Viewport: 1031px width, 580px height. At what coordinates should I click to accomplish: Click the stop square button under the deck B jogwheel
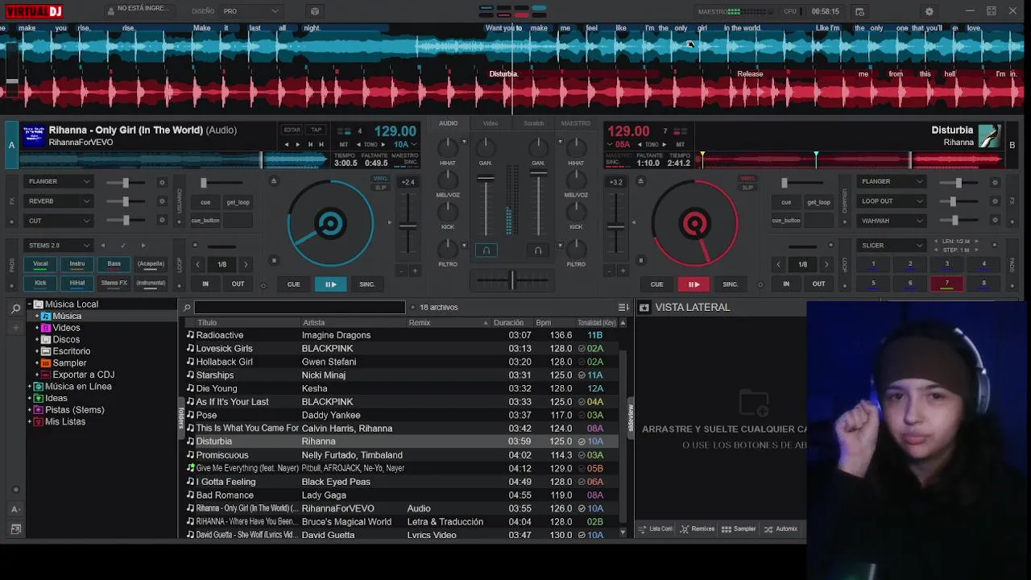click(x=641, y=260)
